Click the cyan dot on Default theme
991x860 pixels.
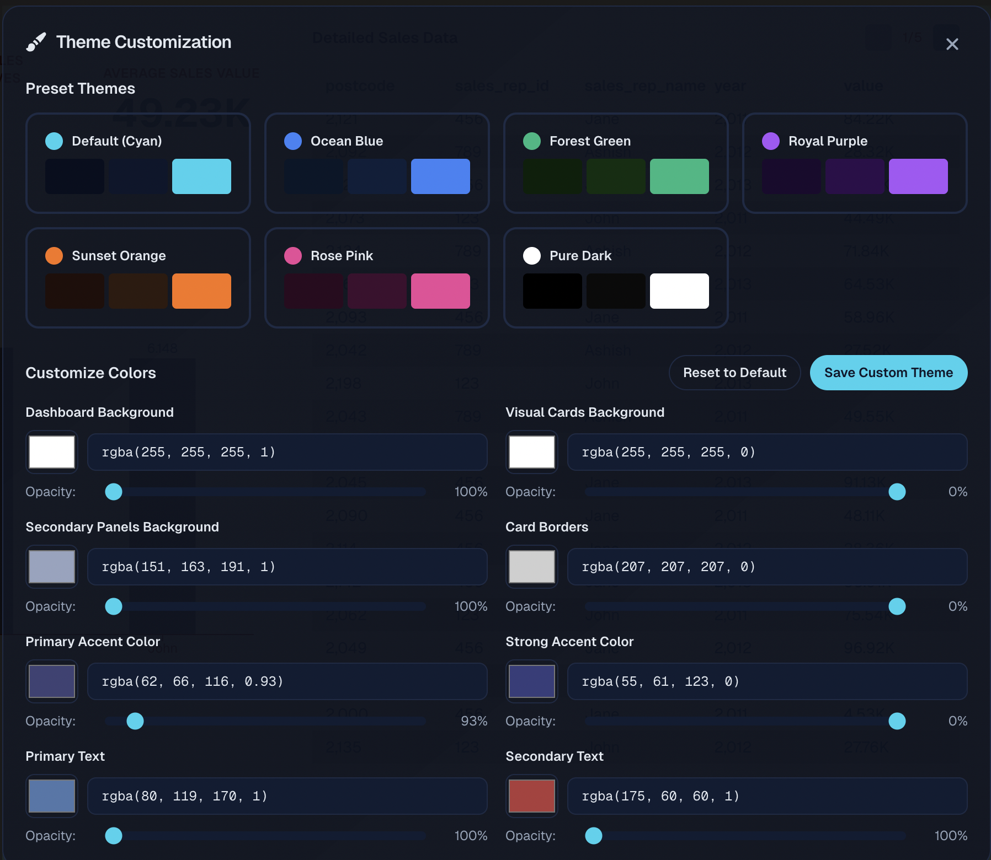(x=54, y=141)
